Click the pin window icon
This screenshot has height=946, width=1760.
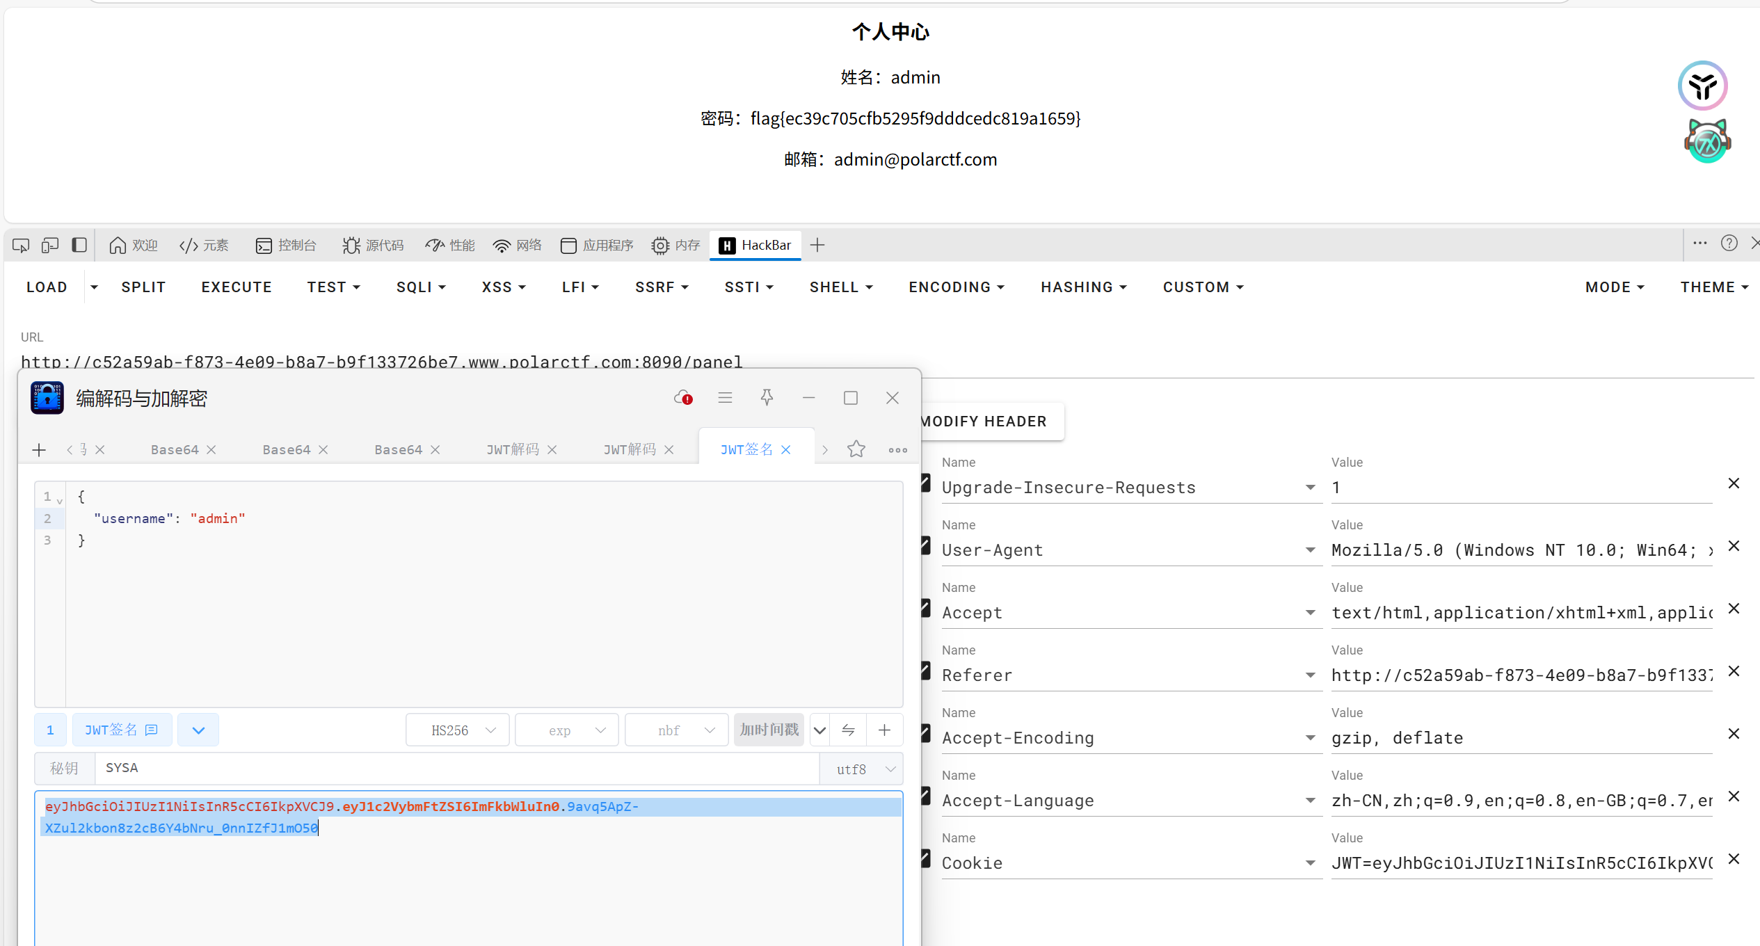click(x=767, y=398)
